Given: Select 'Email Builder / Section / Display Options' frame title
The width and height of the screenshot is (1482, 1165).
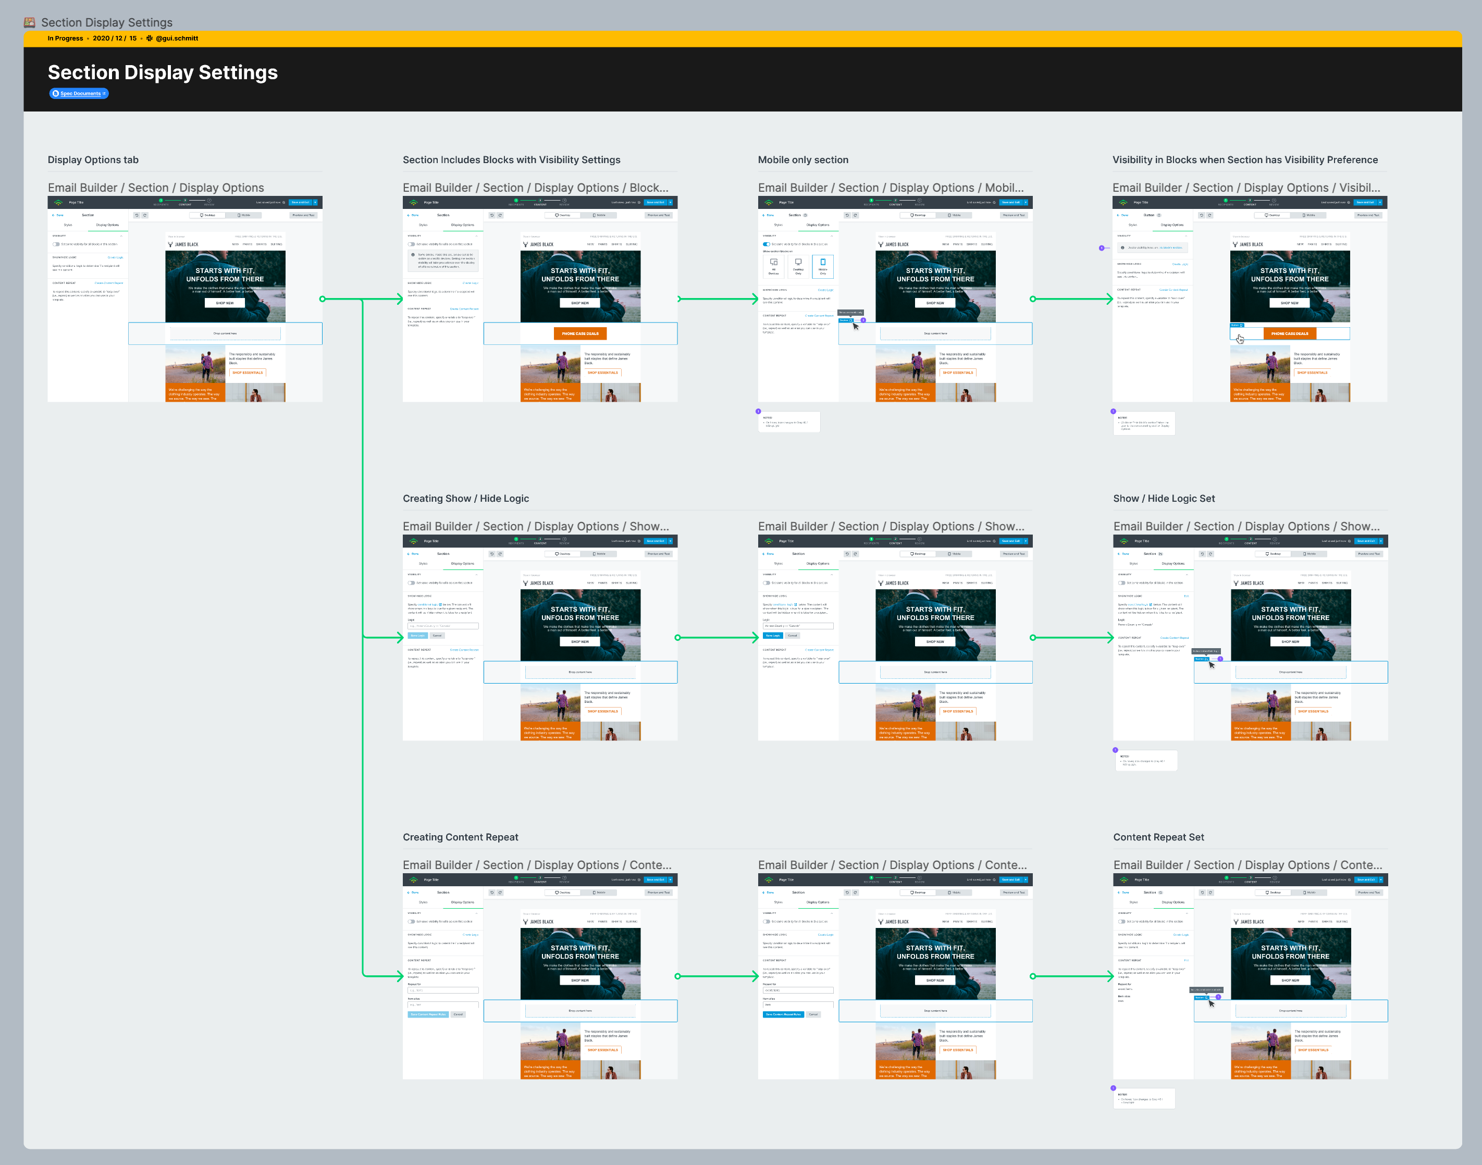Looking at the screenshot, I should click(155, 188).
